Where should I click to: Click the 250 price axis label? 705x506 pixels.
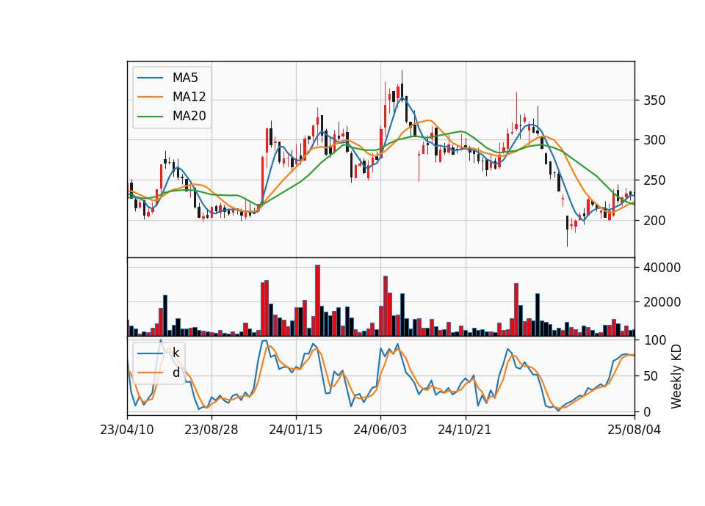point(654,180)
